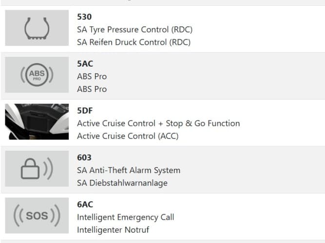This screenshot has height=243, width=325.
Task: Click 'SA Anti-Theft Alarm System' text
Action: tap(129, 170)
